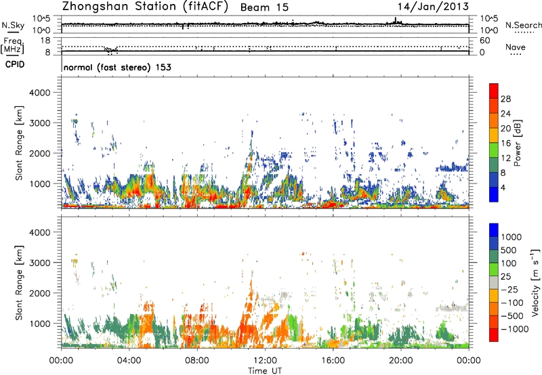The image size is (542, 375).
Task: Click the Zhongshan Station (fitACF) title
Action: (x=145, y=7)
